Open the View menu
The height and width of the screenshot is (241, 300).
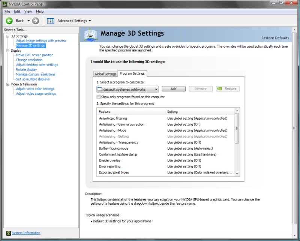28,12
